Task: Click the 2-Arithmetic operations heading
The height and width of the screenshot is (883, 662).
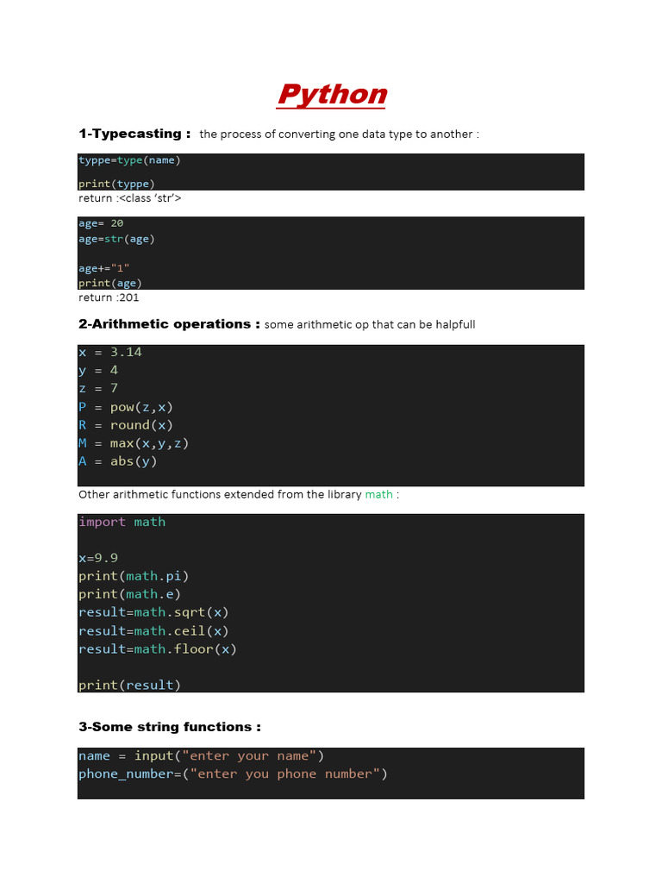Action: (169, 324)
